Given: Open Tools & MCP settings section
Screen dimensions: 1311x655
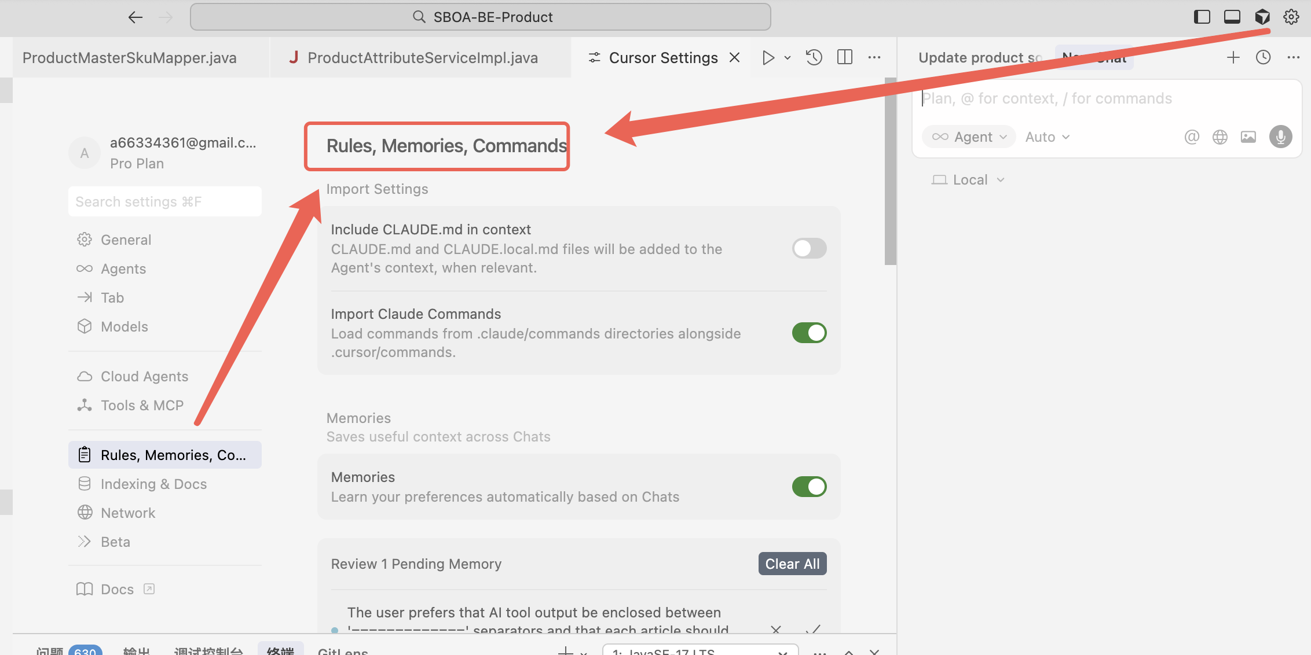Looking at the screenshot, I should point(142,405).
